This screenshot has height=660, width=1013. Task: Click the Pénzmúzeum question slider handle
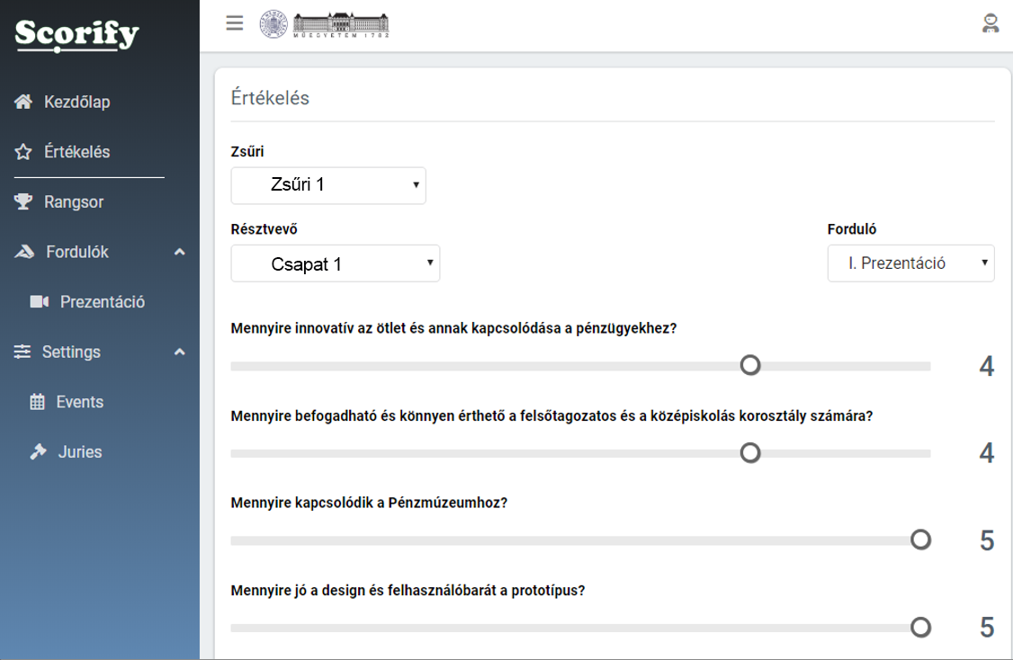pos(920,540)
